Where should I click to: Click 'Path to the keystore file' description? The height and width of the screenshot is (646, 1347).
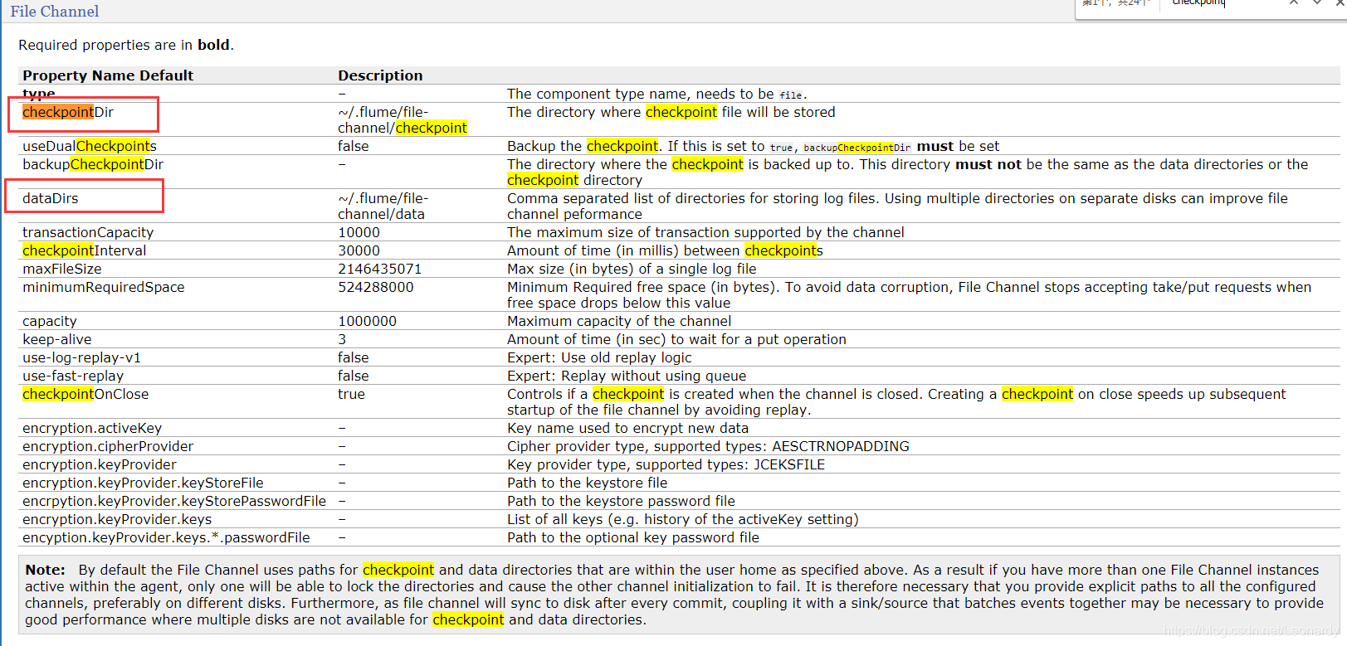[x=587, y=483]
